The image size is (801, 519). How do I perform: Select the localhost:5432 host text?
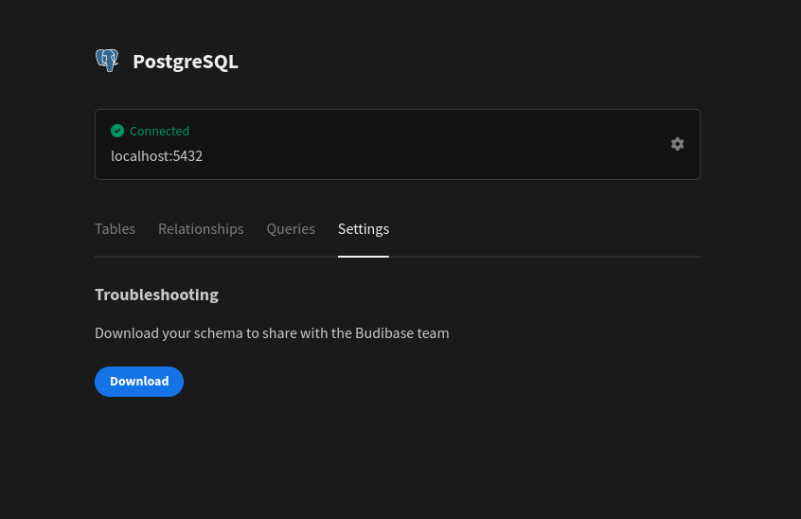(x=156, y=155)
